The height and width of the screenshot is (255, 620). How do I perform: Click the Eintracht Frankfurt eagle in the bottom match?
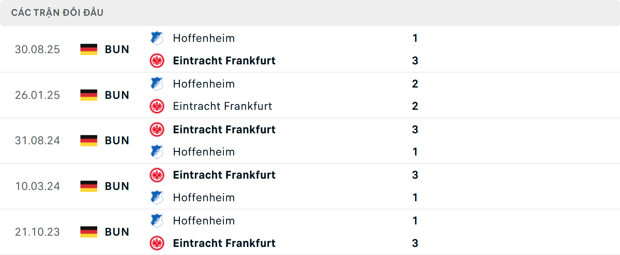[x=157, y=243]
